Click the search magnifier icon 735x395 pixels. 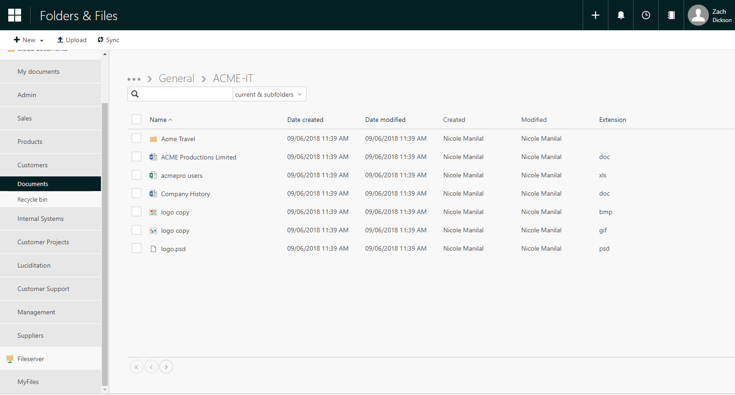point(135,94)
